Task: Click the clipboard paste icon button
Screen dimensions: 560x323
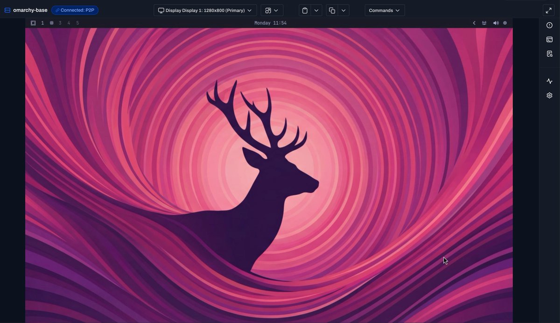Action: [305, 10]
